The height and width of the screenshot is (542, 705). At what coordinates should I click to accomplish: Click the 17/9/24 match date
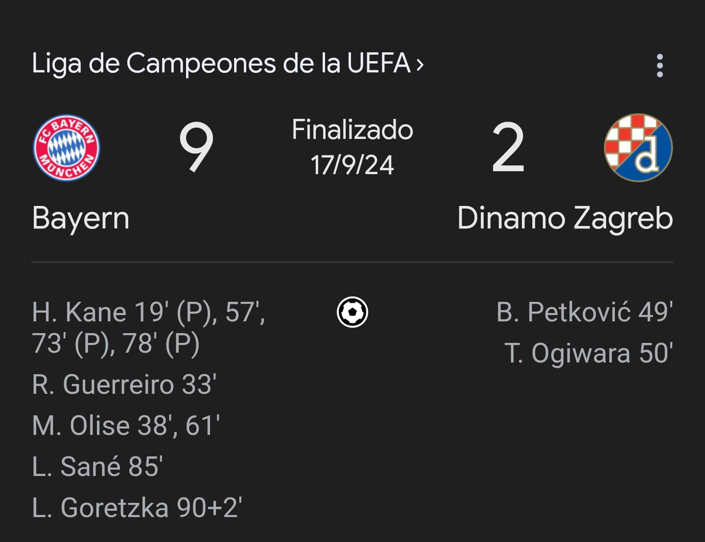pyautogui.click(x=352, y=165)
